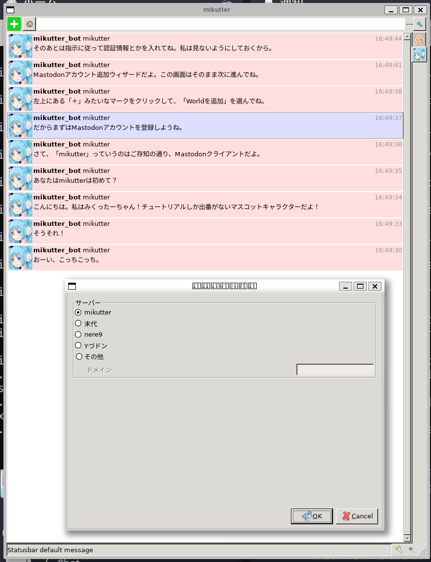
Task: Click the round cancel icon beside the plus
Action: 29,24
